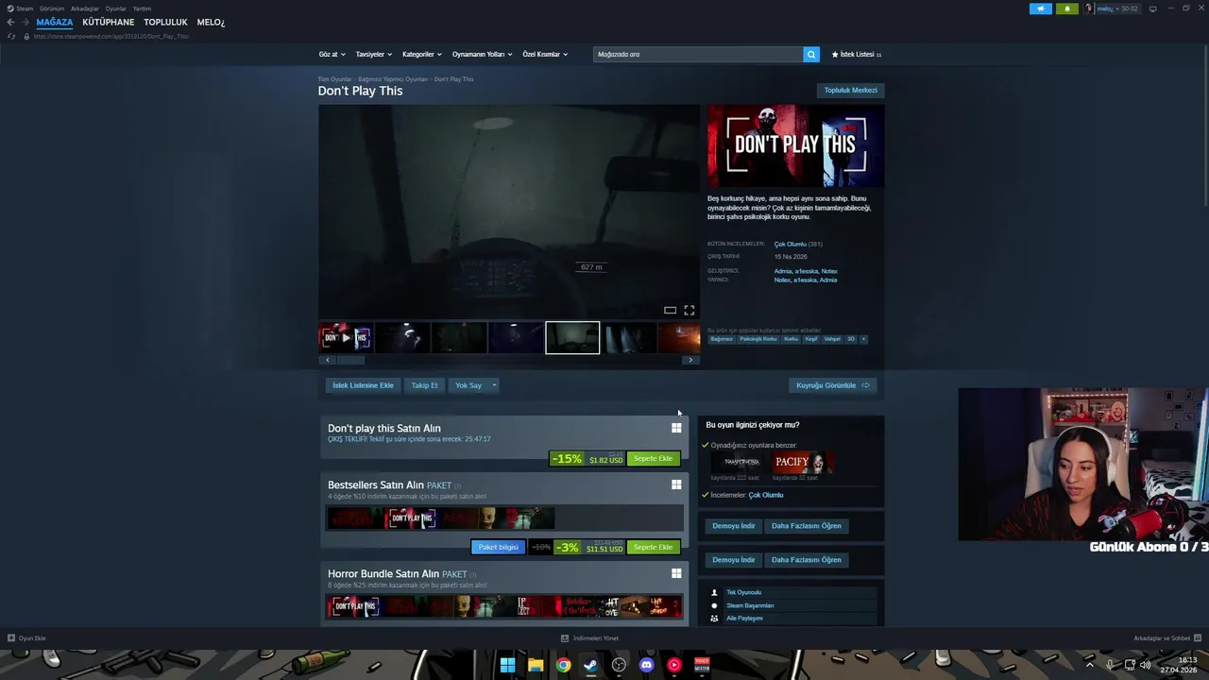Switch to the MAĞAZA tab
Viewport: 1209px width, 680px height.
55,22
